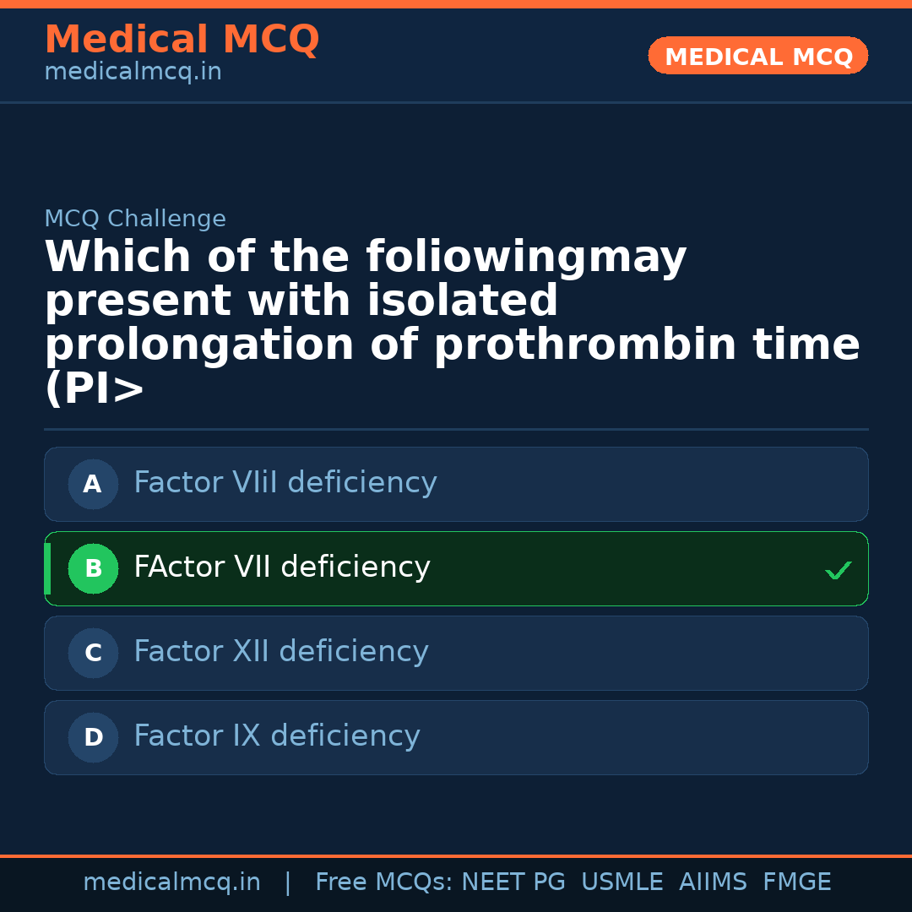Click the letter C circle badge
This screenshot has height=912, width=912.
coord(93,654)
